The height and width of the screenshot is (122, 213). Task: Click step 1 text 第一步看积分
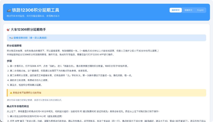[69, 66]
